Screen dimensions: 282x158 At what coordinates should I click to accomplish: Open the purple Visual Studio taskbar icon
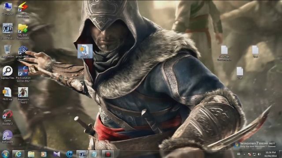[57, 154]
